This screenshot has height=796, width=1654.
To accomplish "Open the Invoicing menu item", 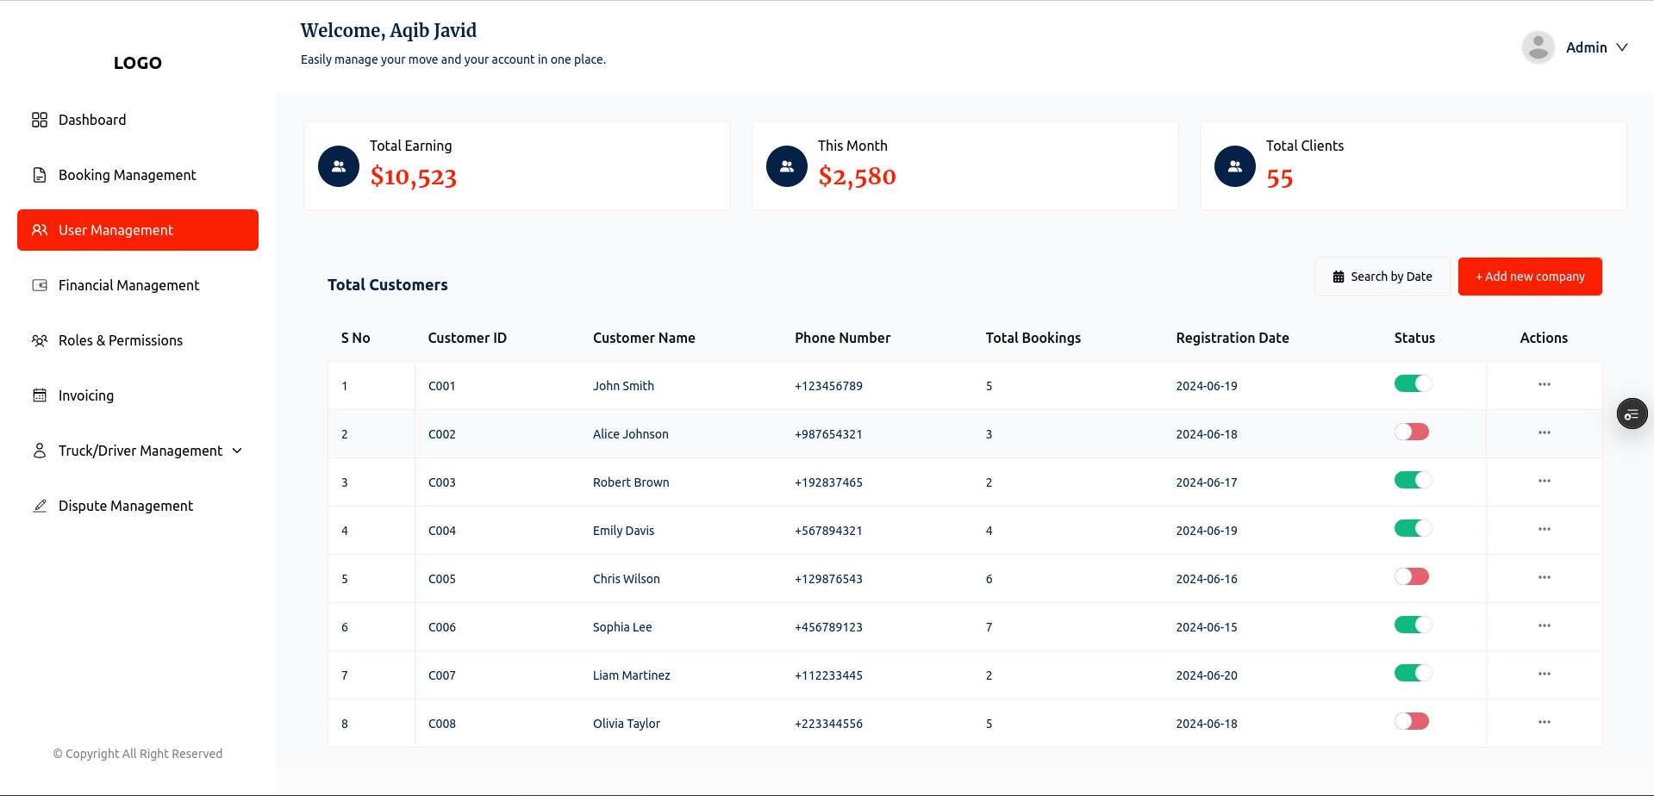I will (86, 395).
